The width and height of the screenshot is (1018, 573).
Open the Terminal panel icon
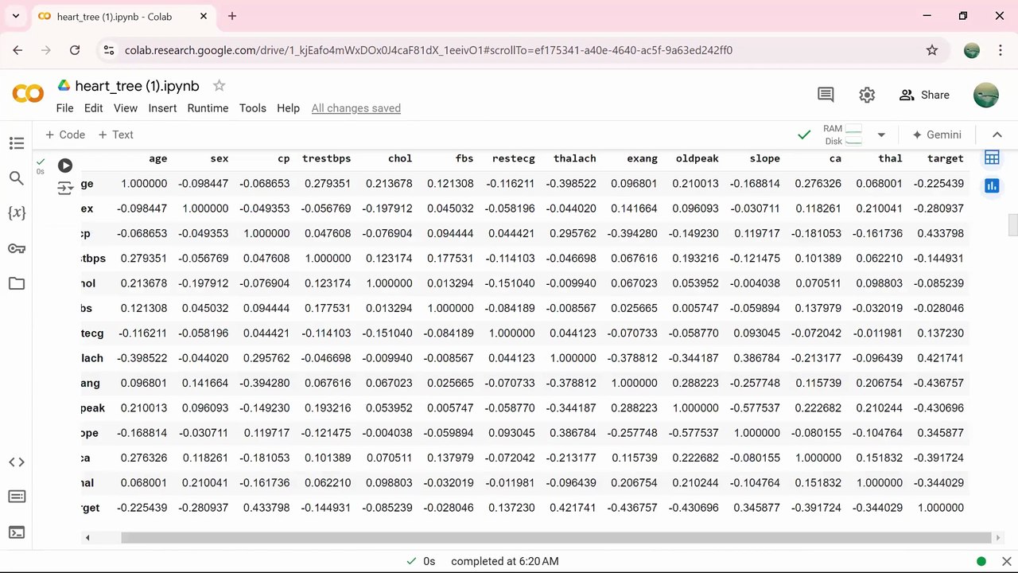coord(17,532)
